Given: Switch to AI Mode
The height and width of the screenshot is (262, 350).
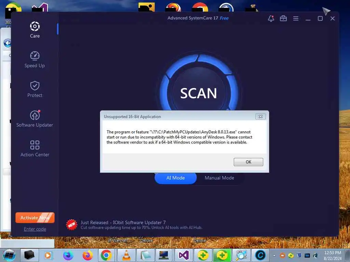Looking at the screenshot, I should pos(175,178).
